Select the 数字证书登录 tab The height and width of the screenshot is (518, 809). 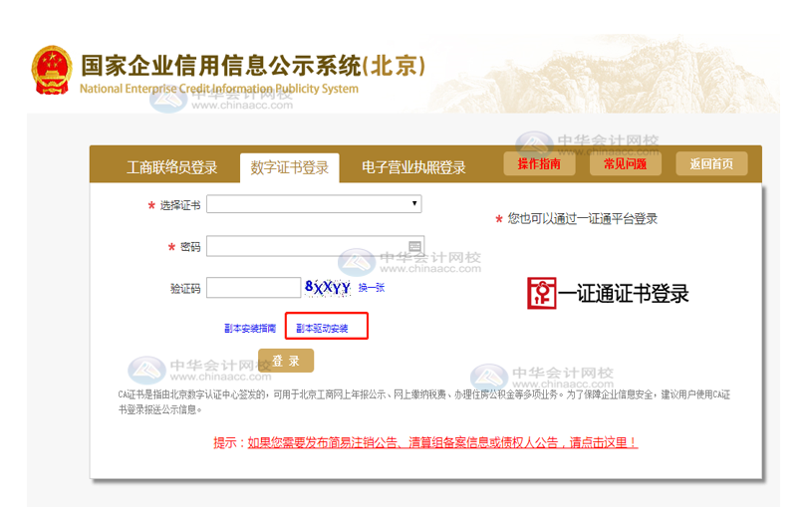pos(290,167)
